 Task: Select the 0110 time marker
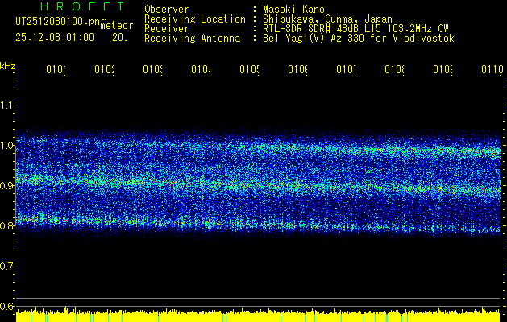point(492,71)
